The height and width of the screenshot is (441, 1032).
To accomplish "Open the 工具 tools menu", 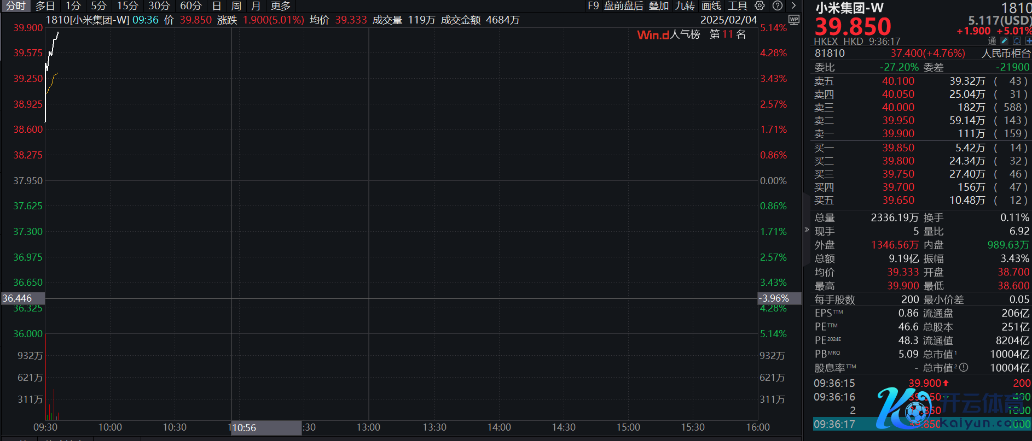I will pyautogui.click(x=737, y=6).
